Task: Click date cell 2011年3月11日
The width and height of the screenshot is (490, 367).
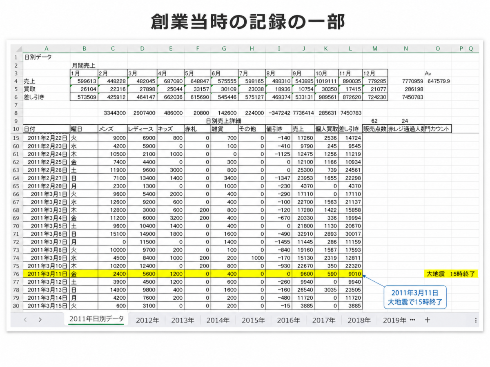Action: coord(47,274)
